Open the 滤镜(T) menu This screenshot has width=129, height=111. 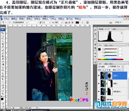tap(45, 19)
